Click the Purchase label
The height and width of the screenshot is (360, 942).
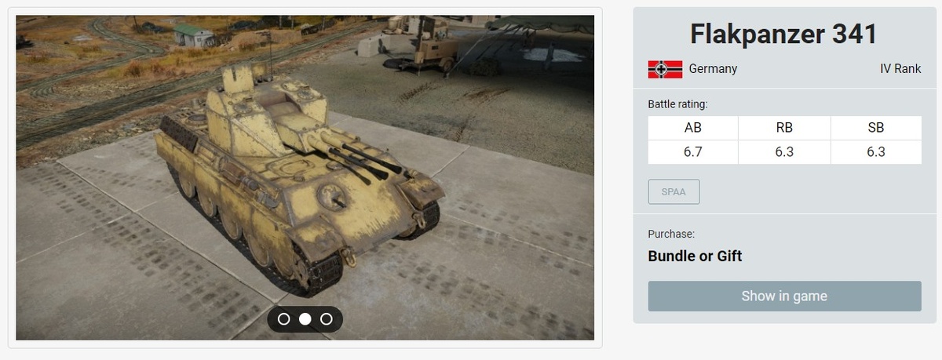click(671, 234)
